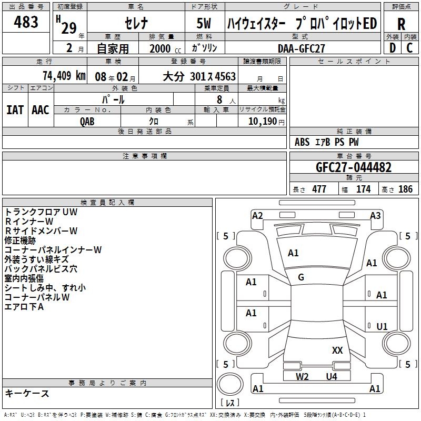This screenshot has width=421, height=421.
Task: Select the overall grade R
Action: click(x=402, y=24)
